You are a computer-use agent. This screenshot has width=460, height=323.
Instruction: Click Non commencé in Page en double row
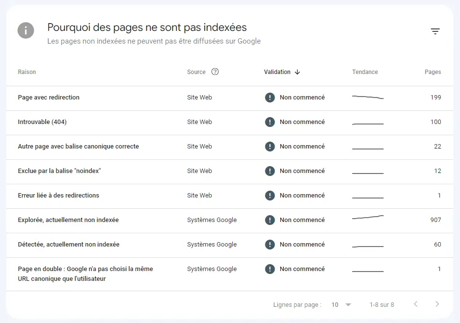[x=302, y=269]
